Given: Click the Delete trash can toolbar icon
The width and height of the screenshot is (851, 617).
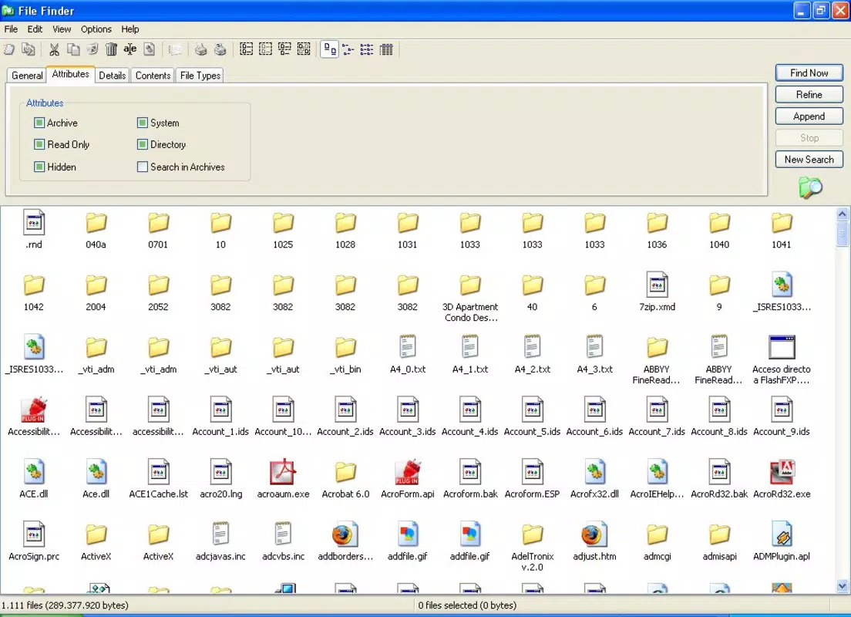Looking at the screenshot, I should pos(111,50).
